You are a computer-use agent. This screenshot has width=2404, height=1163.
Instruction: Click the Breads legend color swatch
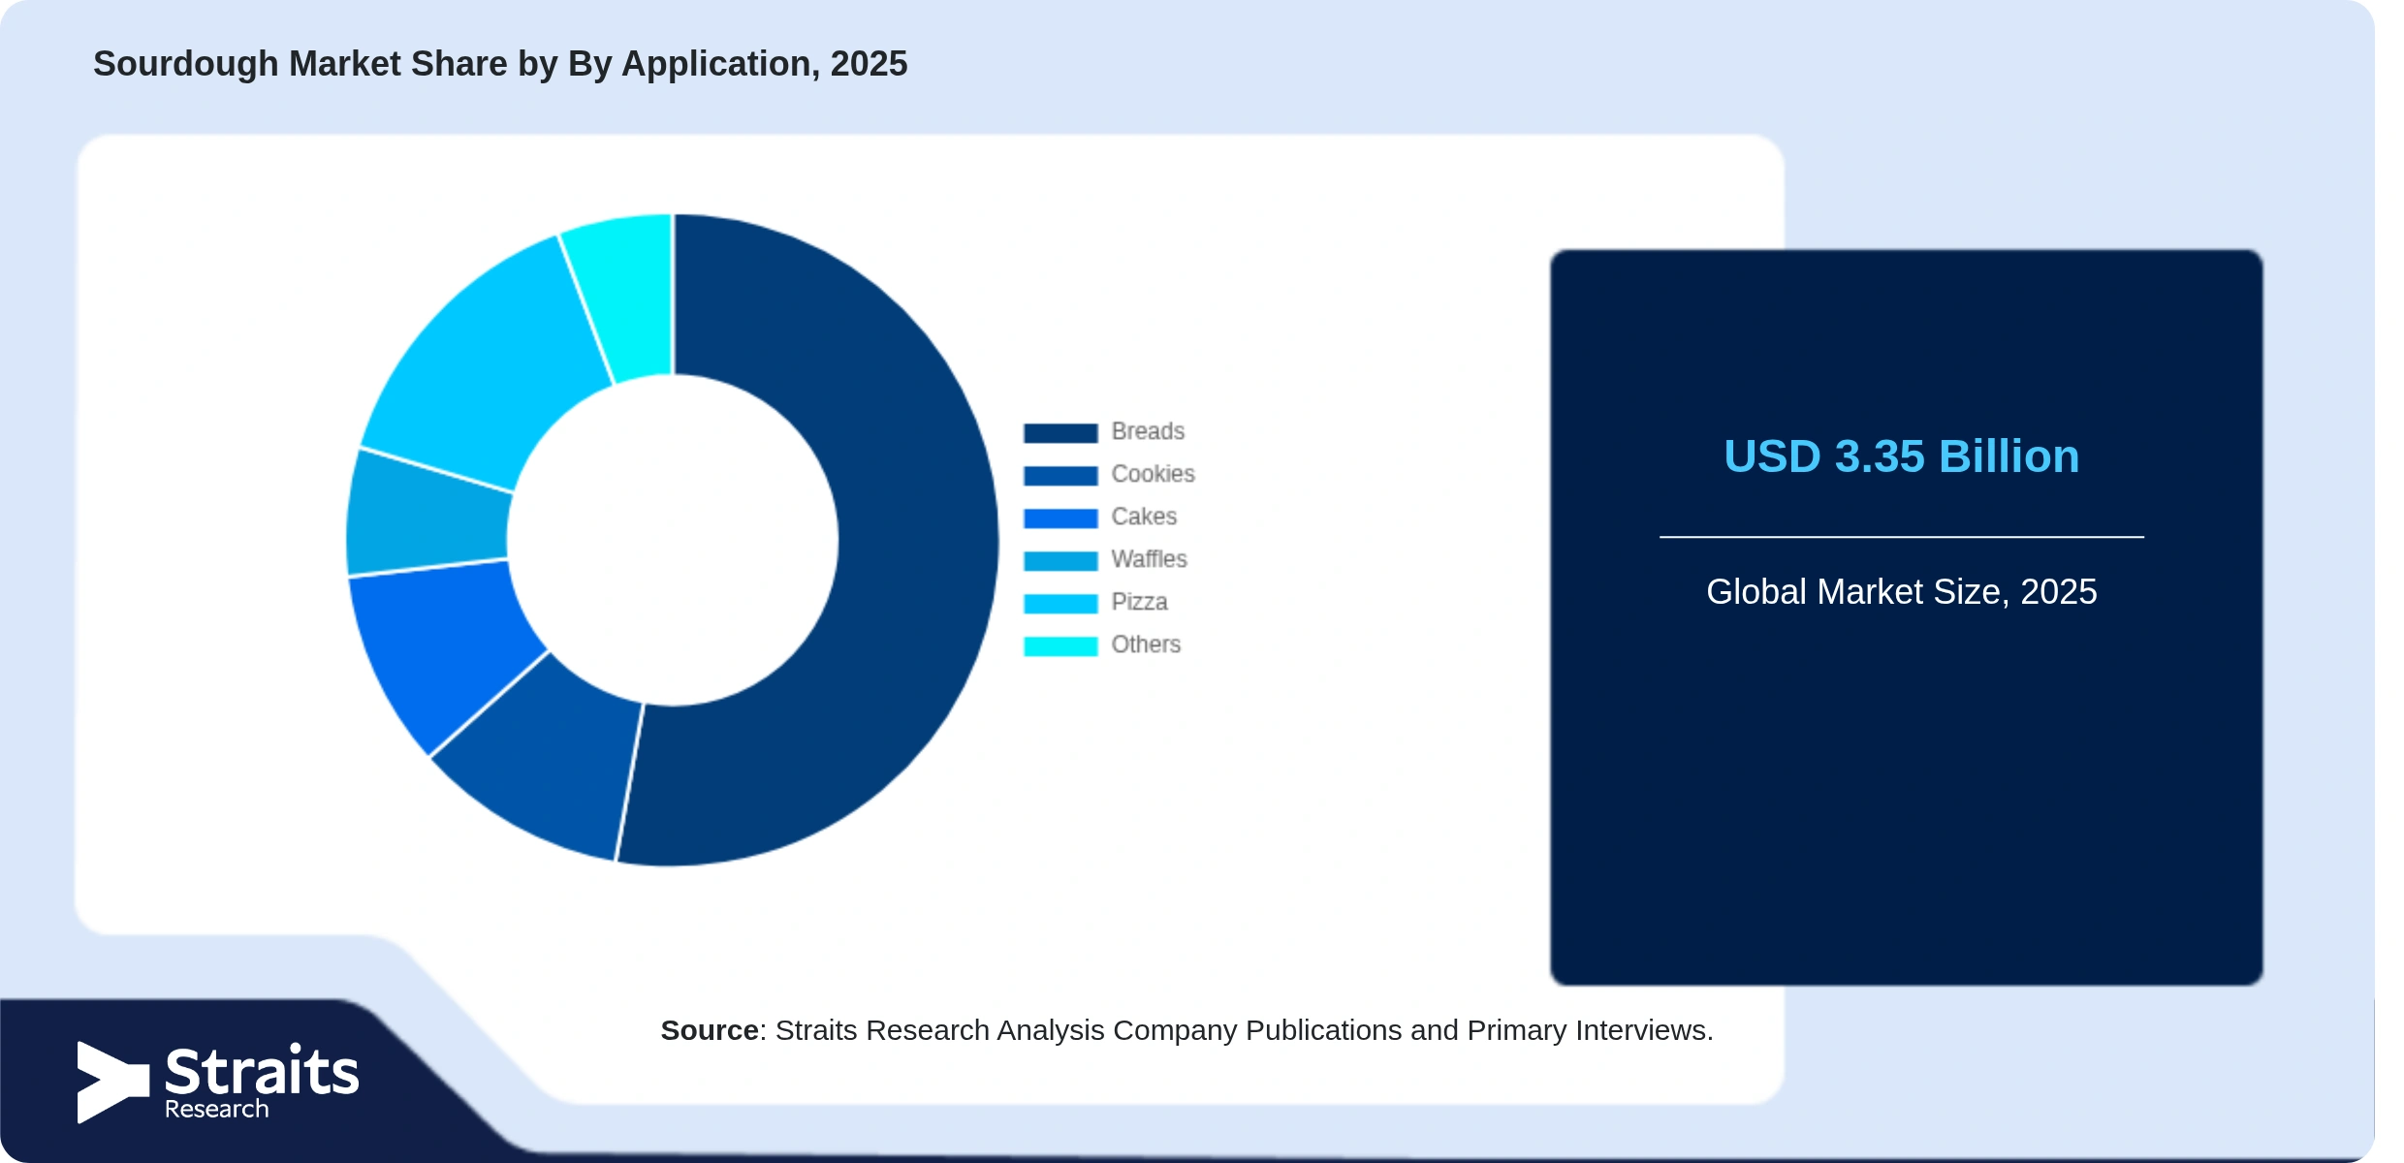coord(1060,432)
